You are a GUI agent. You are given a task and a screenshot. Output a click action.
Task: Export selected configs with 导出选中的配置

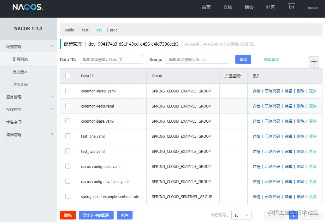pyautogui.click(x=96, y=215)
